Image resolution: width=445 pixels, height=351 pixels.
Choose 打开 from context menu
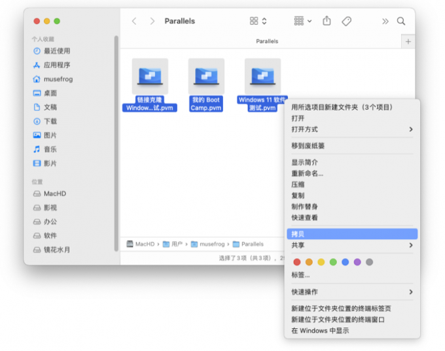pos(352,118)
